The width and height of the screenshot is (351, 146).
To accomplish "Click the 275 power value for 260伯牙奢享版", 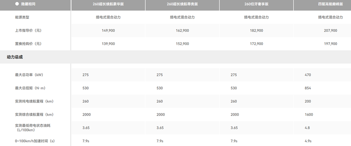I will (234, 75).
